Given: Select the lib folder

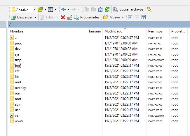Looking at the screenshot, I should (17, 77).
